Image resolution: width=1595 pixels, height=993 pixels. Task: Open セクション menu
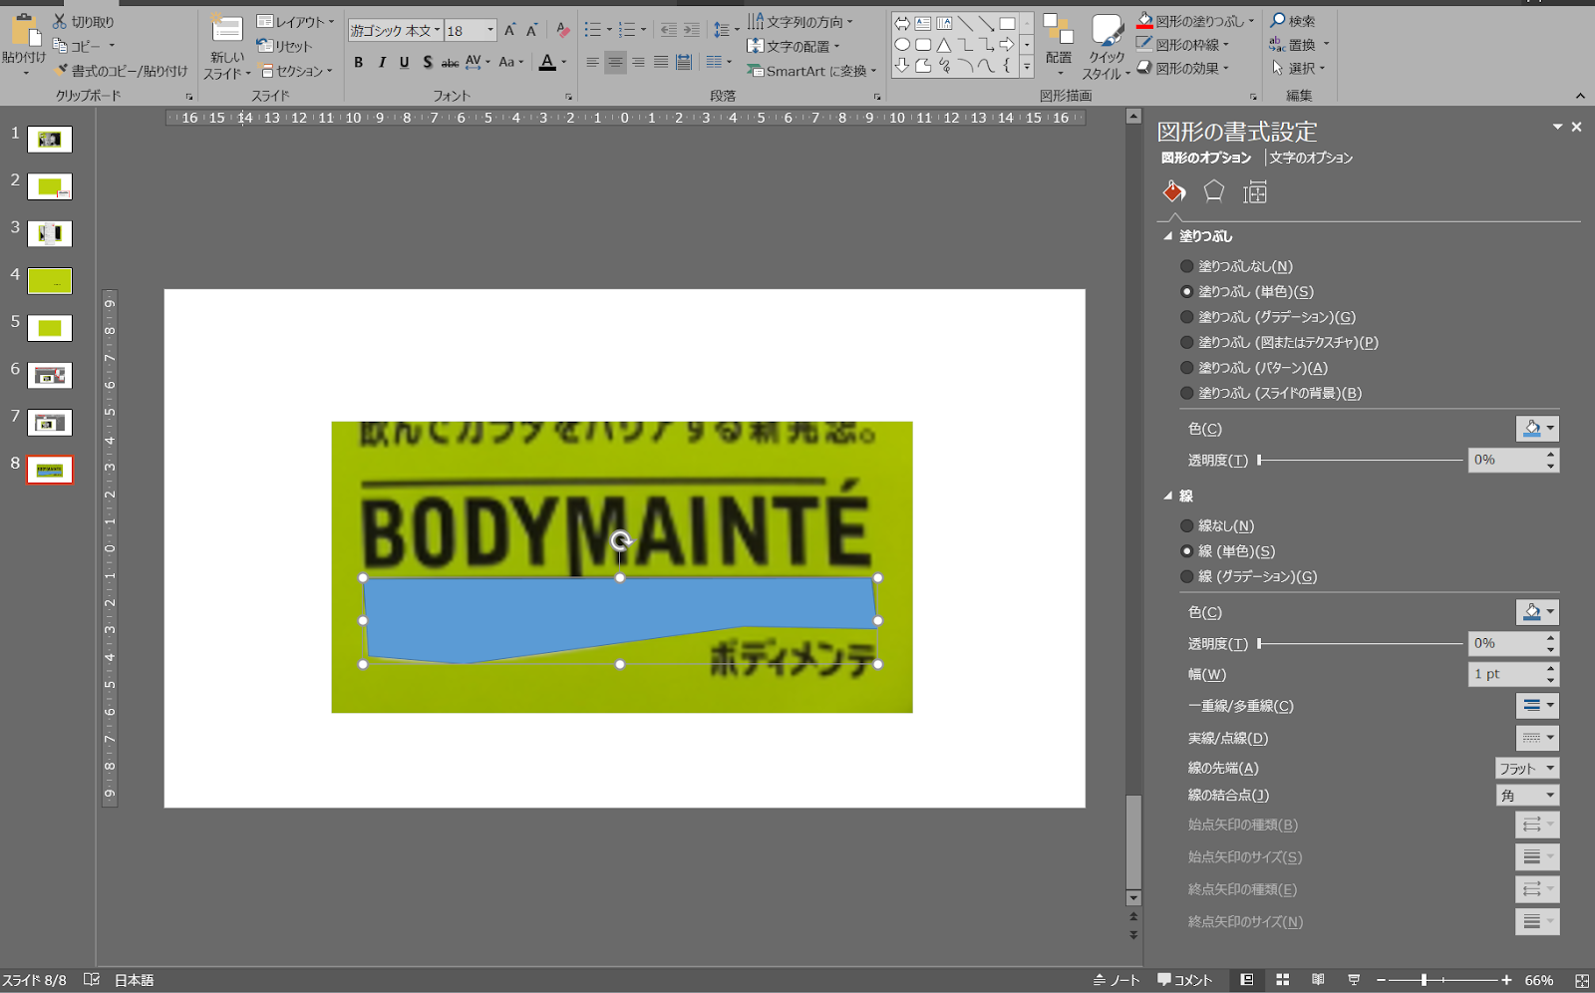pyautogui.click(x=296, y=71)
